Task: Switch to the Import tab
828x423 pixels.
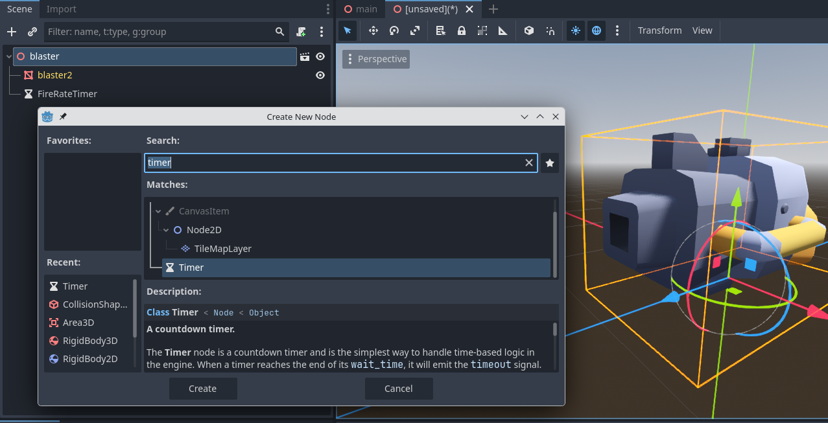Action: pos(62,9)
